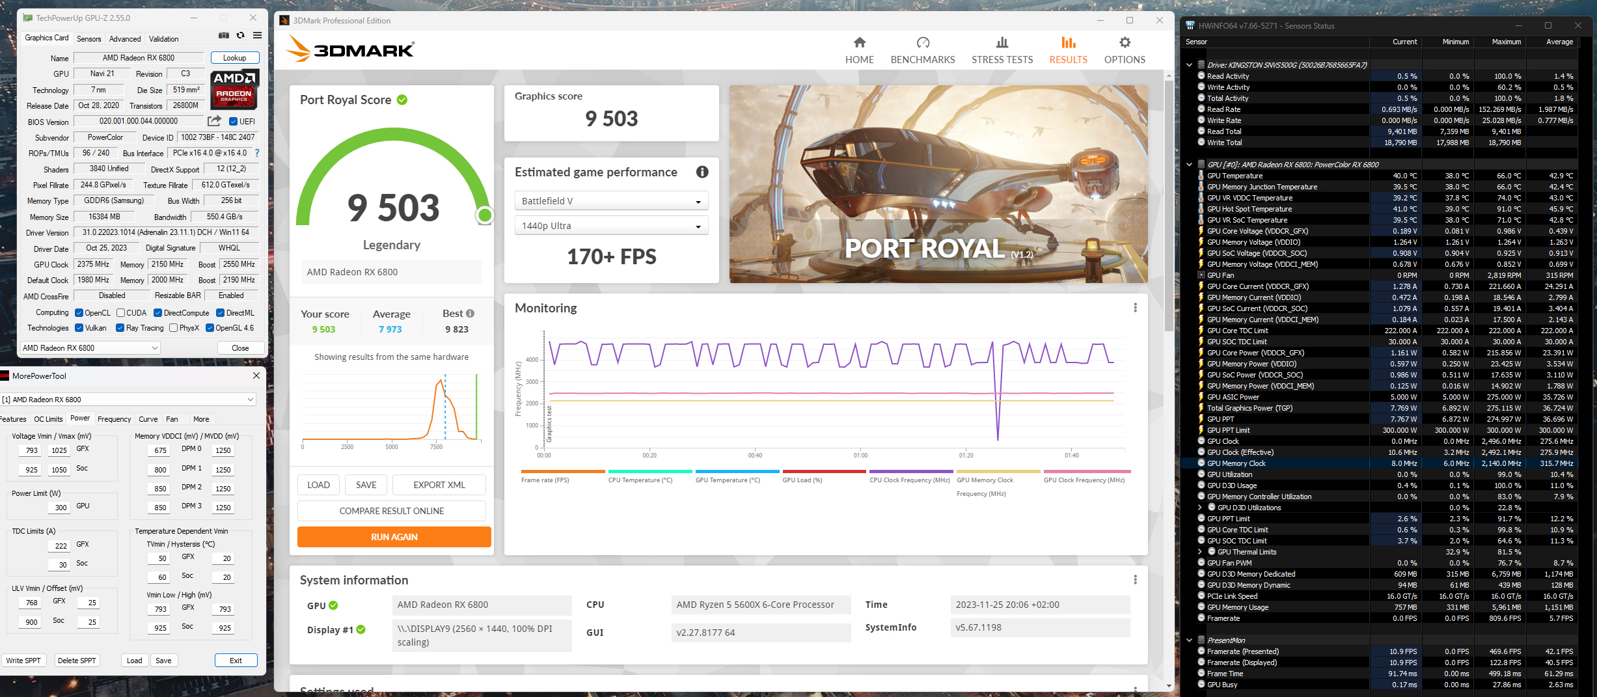1597x697 pixels.
Task: Go to 3DMark Home
Action: tap(860, 51)
